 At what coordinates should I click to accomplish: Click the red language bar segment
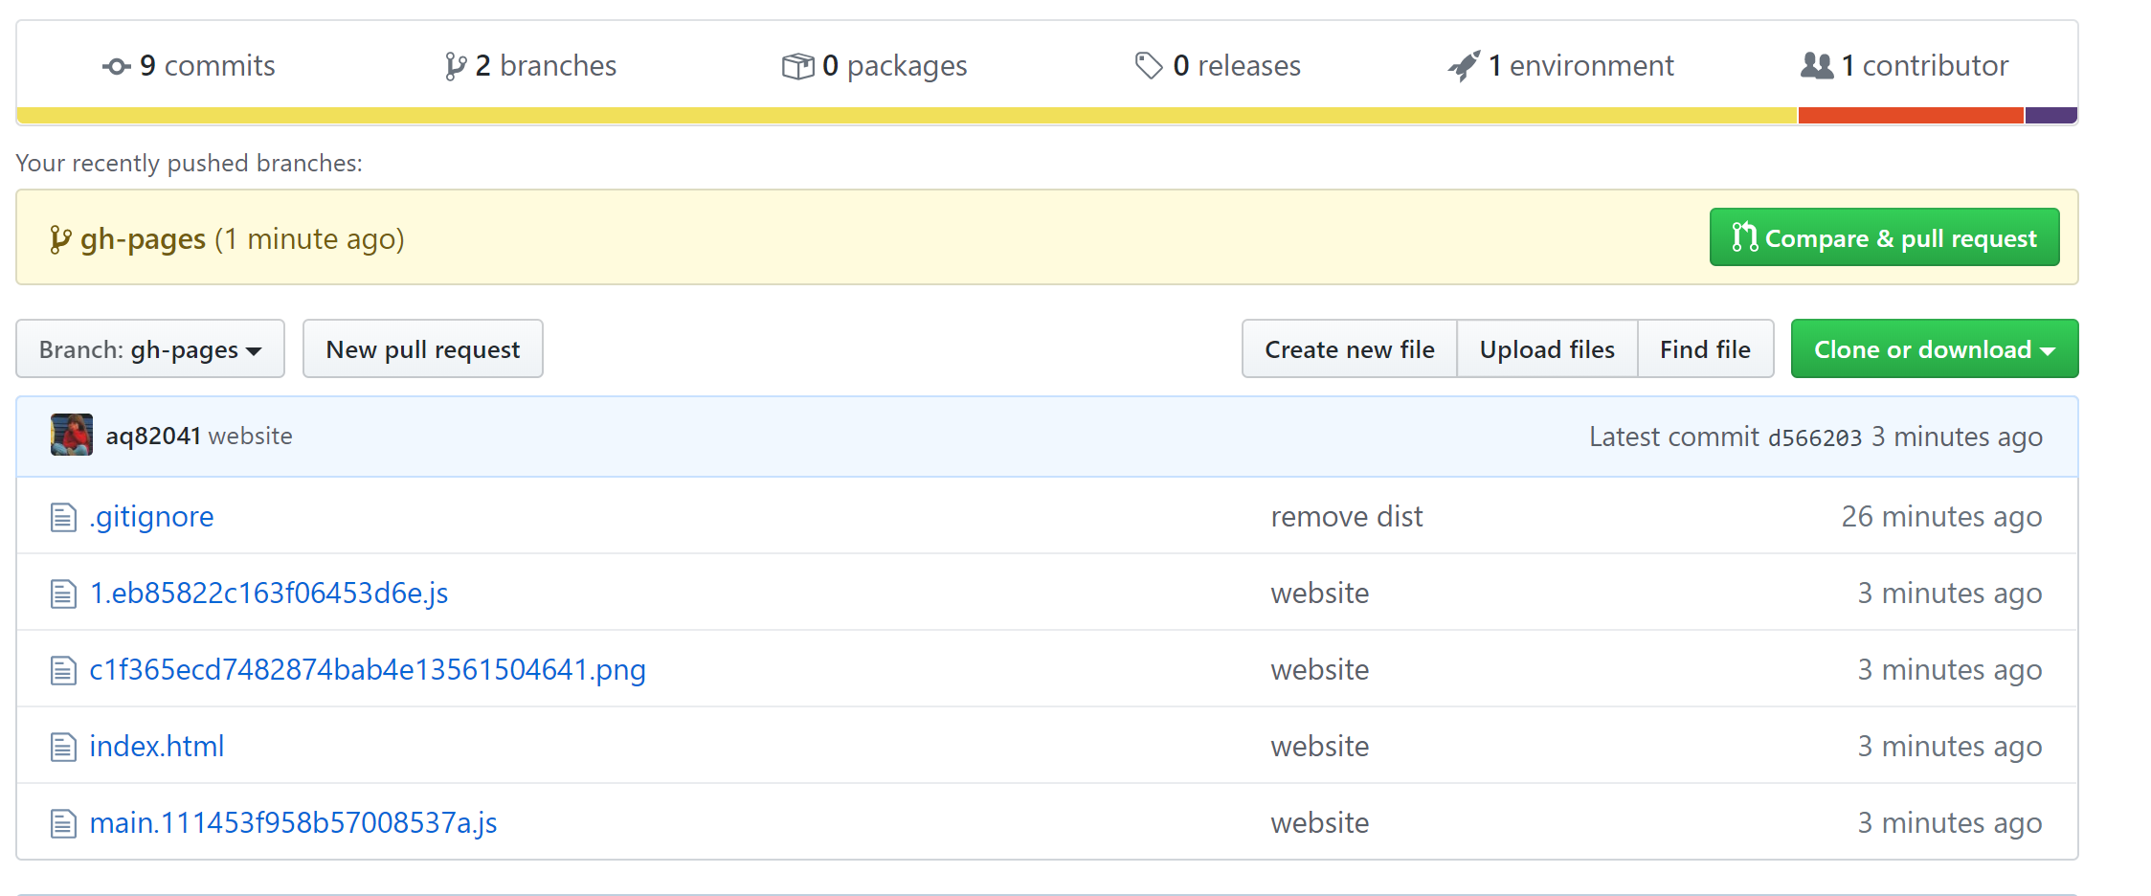(x=1911, y=116)
